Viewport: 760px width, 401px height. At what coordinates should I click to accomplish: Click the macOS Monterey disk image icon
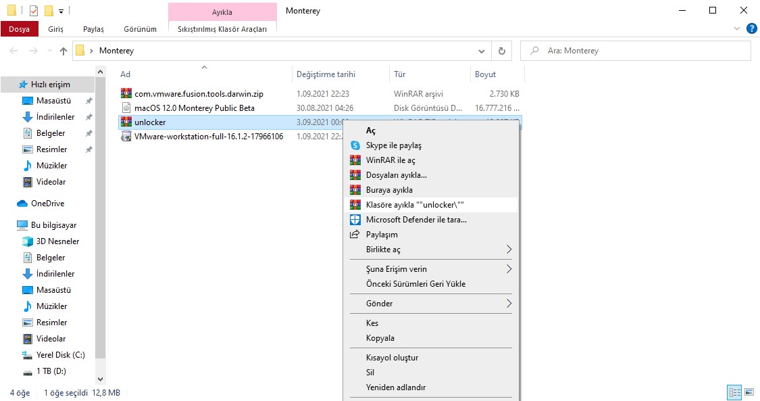126,108
